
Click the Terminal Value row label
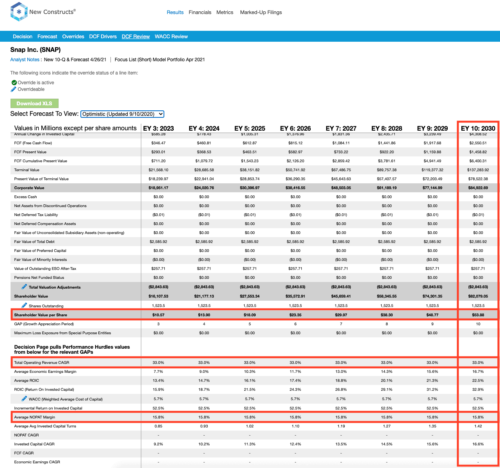pos(27,170)
